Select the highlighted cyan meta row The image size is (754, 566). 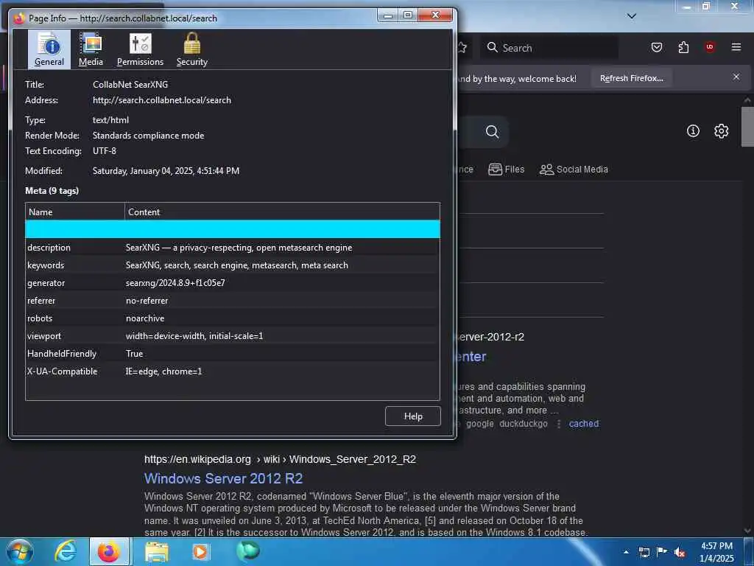pos(232,229)
